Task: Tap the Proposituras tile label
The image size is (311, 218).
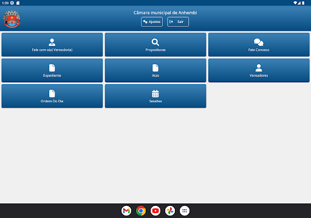Action: 155,50
